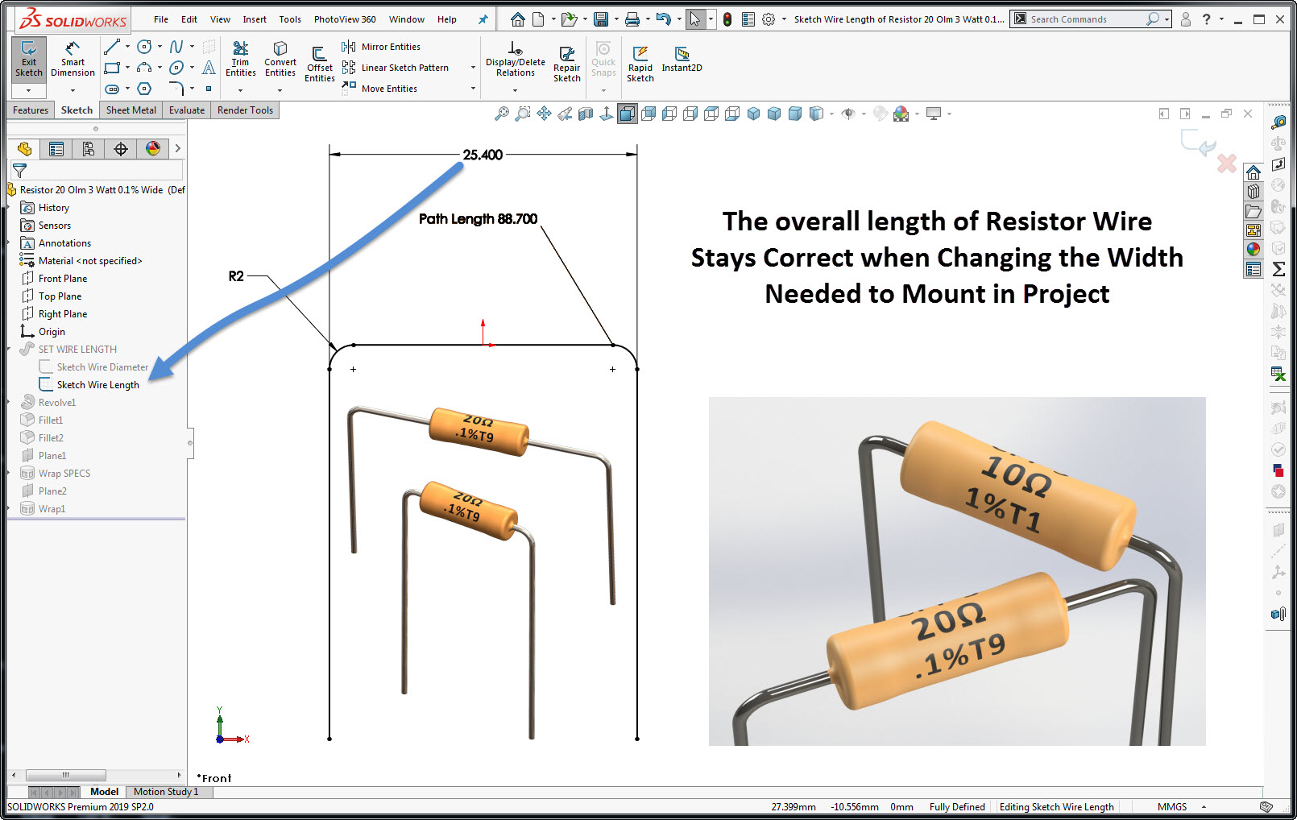Click Exit Sketch button
This screenshot has height=820, width=1297.
click(x=29, y=60)
